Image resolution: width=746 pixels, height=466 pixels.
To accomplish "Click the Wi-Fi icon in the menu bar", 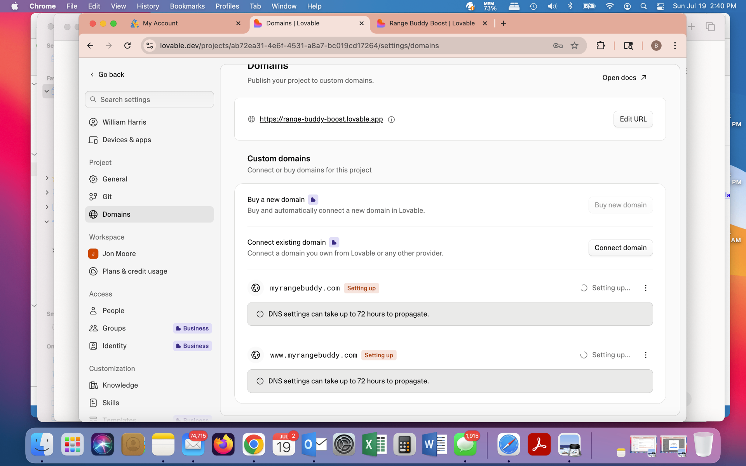I will pos(610,6).
